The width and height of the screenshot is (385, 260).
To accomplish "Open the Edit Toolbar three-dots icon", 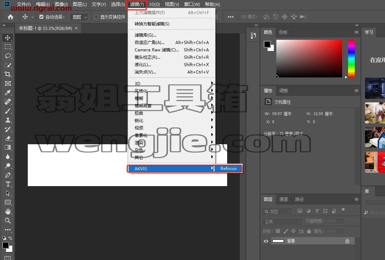I will click(x=8, y=230).
